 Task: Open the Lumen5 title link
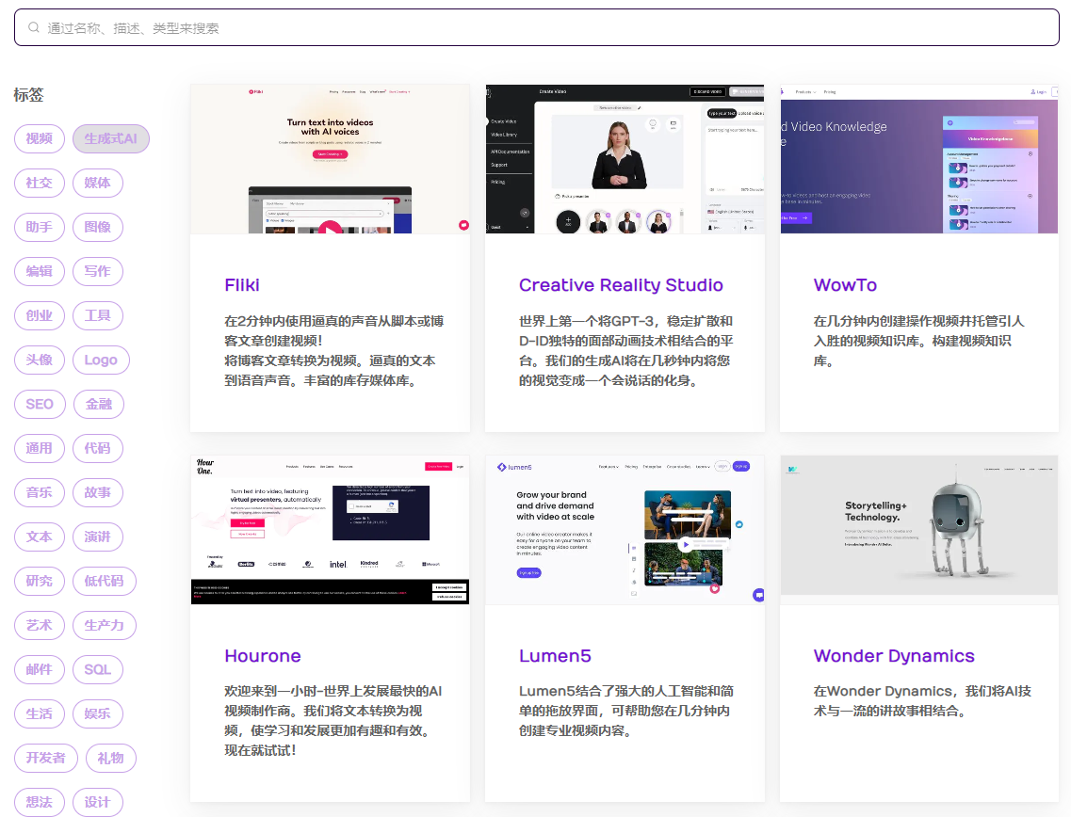click(x=555, y=656)
